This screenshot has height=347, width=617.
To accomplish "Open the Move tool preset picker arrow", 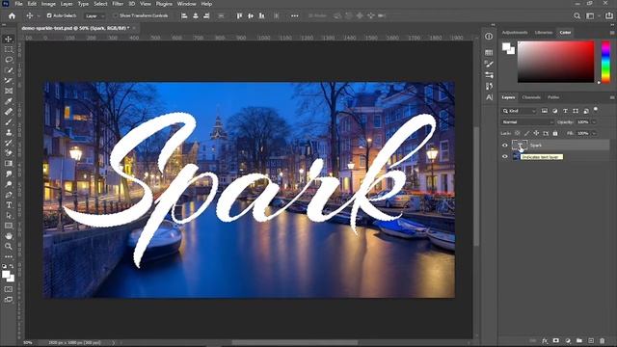I will (x=39, y=16).
